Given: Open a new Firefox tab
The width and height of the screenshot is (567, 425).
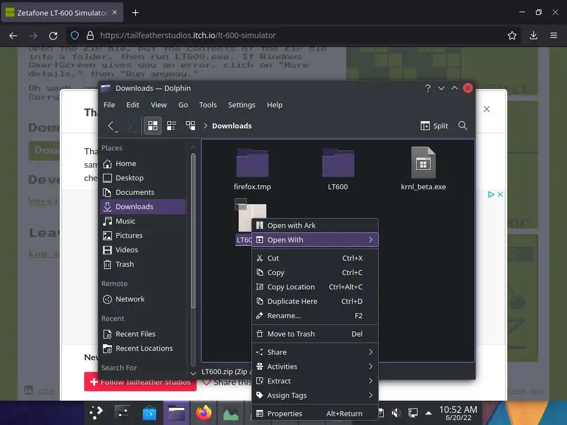Looking at the screenshot, I should (x=135, y=13).
